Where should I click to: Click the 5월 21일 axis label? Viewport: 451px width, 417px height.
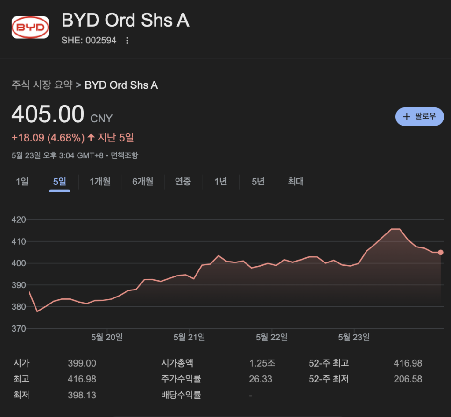pyautogui.click(x=189, y=337)
